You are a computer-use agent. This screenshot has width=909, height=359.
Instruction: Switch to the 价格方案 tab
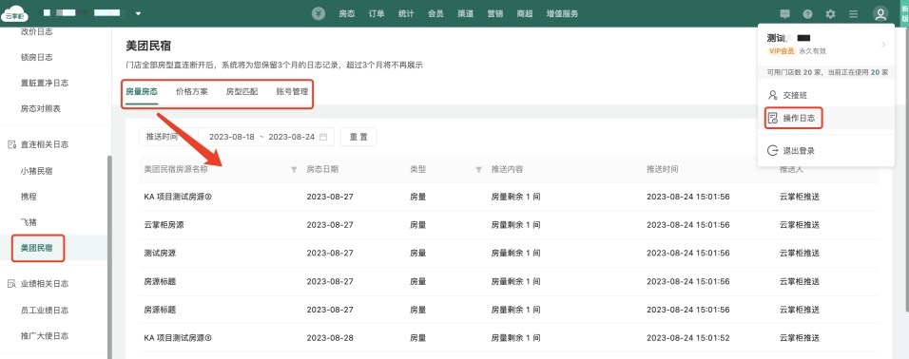192,91
